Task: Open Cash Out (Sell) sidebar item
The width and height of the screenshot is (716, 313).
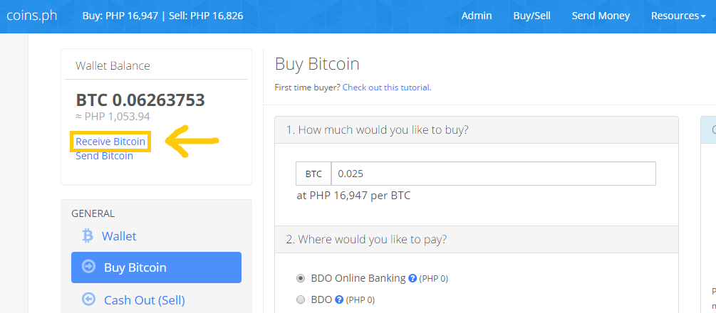Action: 145,299
